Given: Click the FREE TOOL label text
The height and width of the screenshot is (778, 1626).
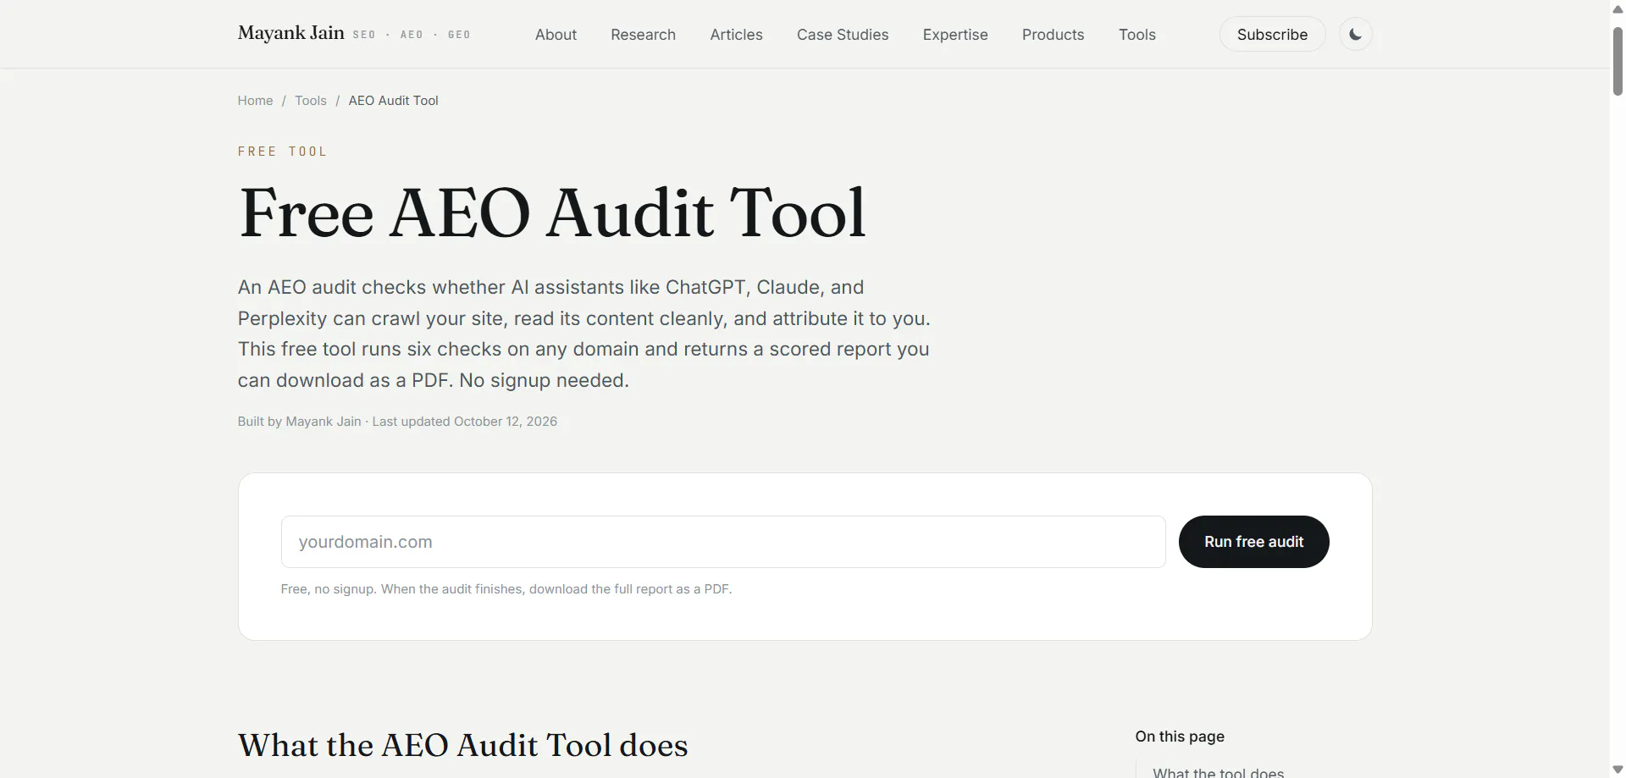Looking at the screenshot, I should 282,152.
